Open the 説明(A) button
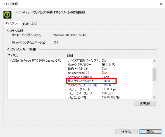The width and height of the screenshot is (165, 137). tap(145, 103)
